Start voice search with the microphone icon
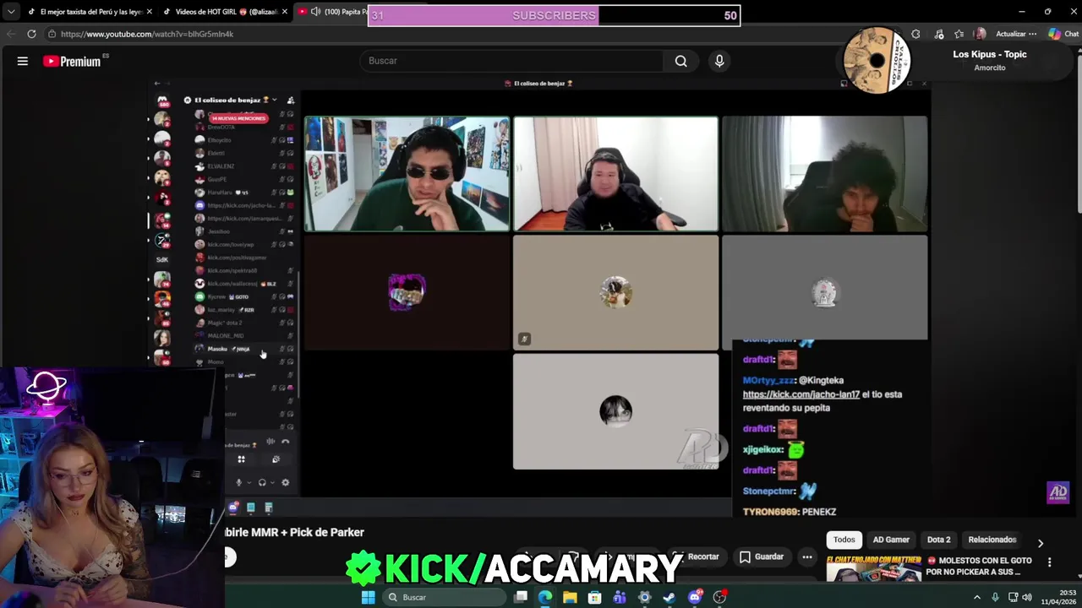 tap(719, 61)
